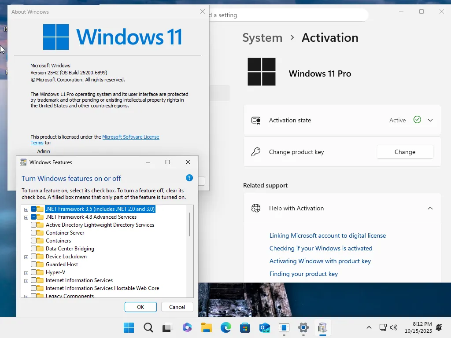
Task: Enable the Containers feature checkbox
Action: point(33,241)
